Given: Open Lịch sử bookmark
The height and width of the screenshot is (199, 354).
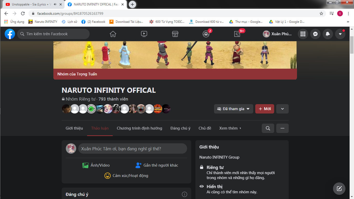Looking at the screenshot, I should pos(69,22).
